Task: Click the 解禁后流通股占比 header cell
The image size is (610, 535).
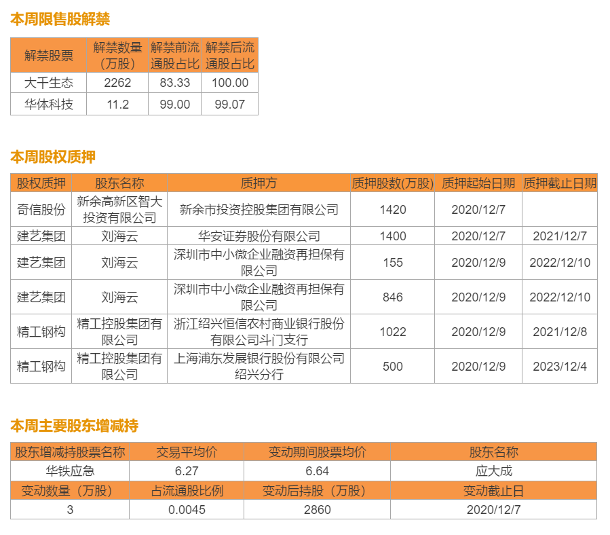Action: pos(230,55)
